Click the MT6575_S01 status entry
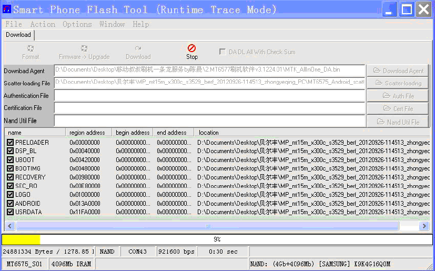435x271 pixels. 24,264
